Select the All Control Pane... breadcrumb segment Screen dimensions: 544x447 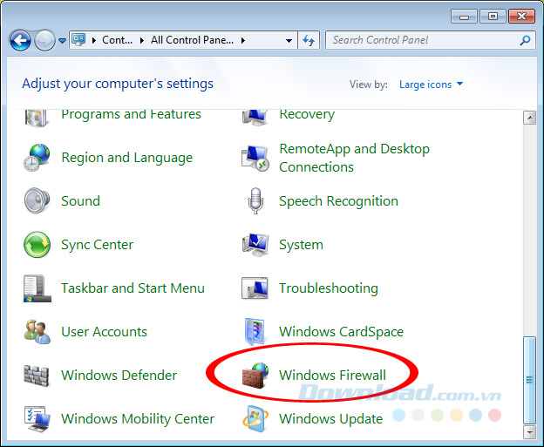[192, 40]
